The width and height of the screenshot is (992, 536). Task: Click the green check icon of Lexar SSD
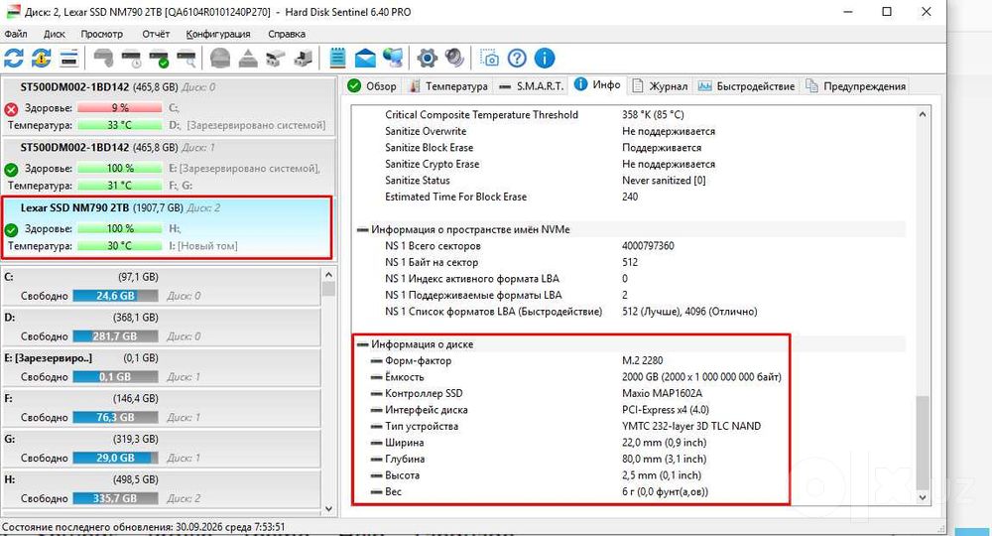point(11,229)
